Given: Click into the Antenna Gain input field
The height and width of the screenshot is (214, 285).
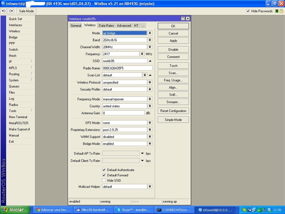Looking at the screenshot, I should point(123,113).
